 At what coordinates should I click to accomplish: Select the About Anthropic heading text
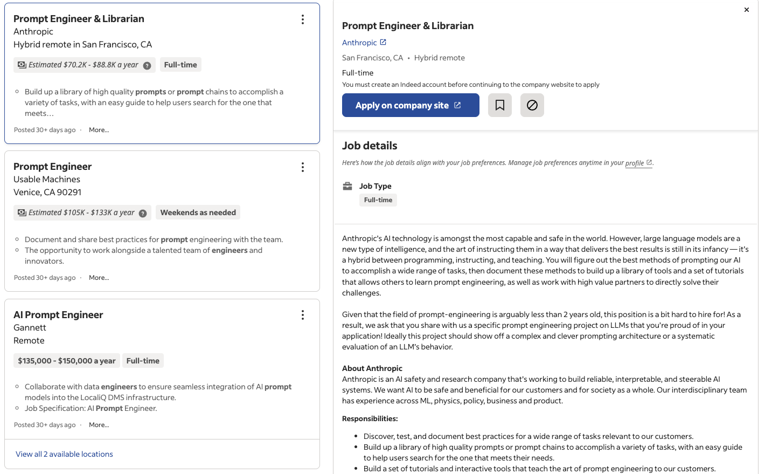[x=372, y=368]
